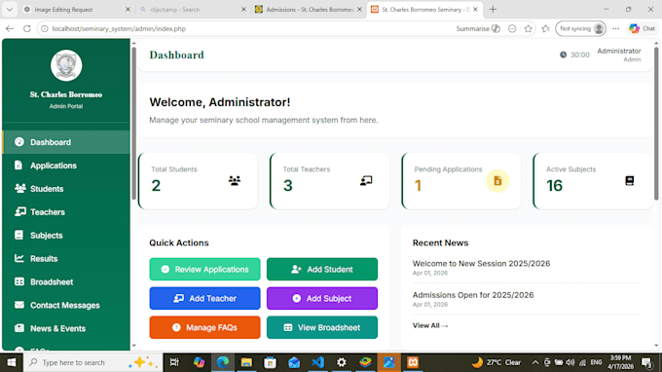Viewport: 662px width, 372px height.
Task: Click the main page vertical scrollbar
Action: pyautogui.click(x=656, y=123)
